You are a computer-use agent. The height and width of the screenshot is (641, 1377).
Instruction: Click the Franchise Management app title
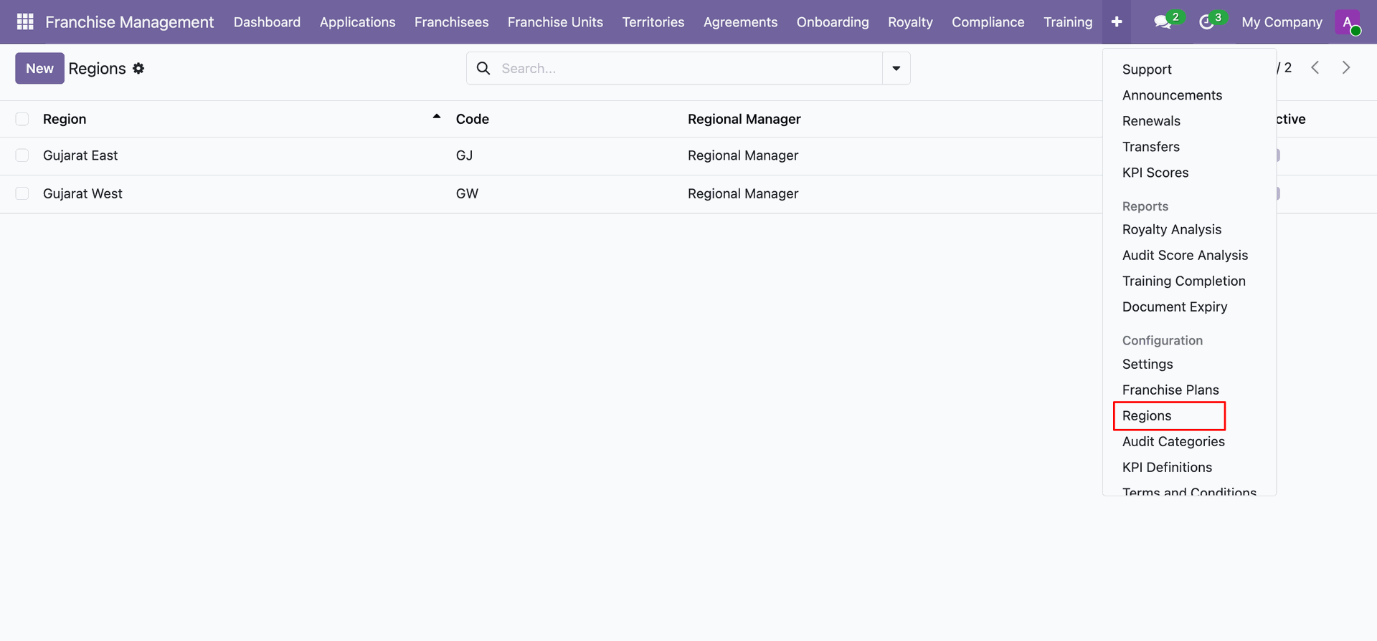(129, 22)
